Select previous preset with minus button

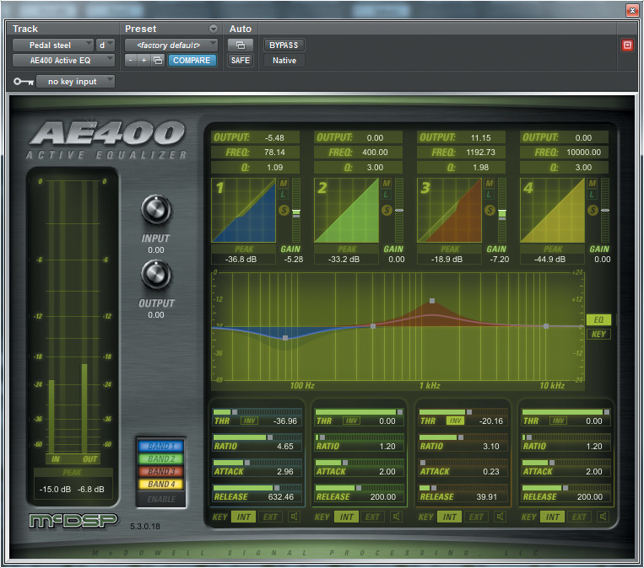(x=131, y=61)
